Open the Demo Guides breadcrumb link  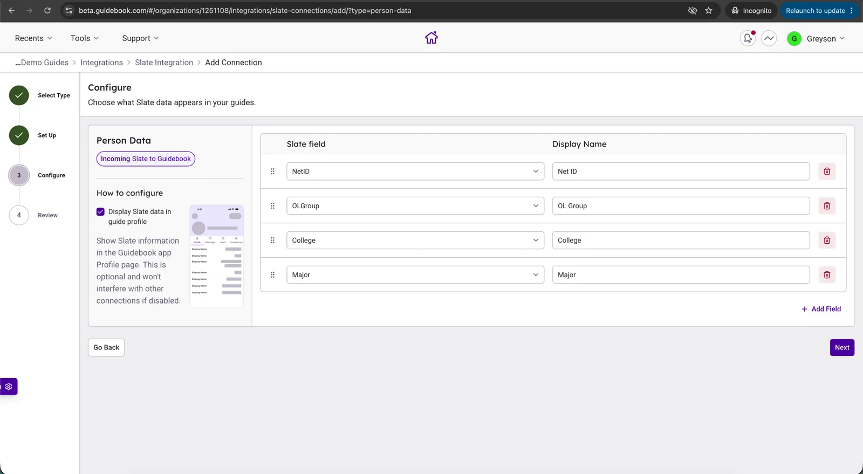pyautogui.click(x=42, y=63)
